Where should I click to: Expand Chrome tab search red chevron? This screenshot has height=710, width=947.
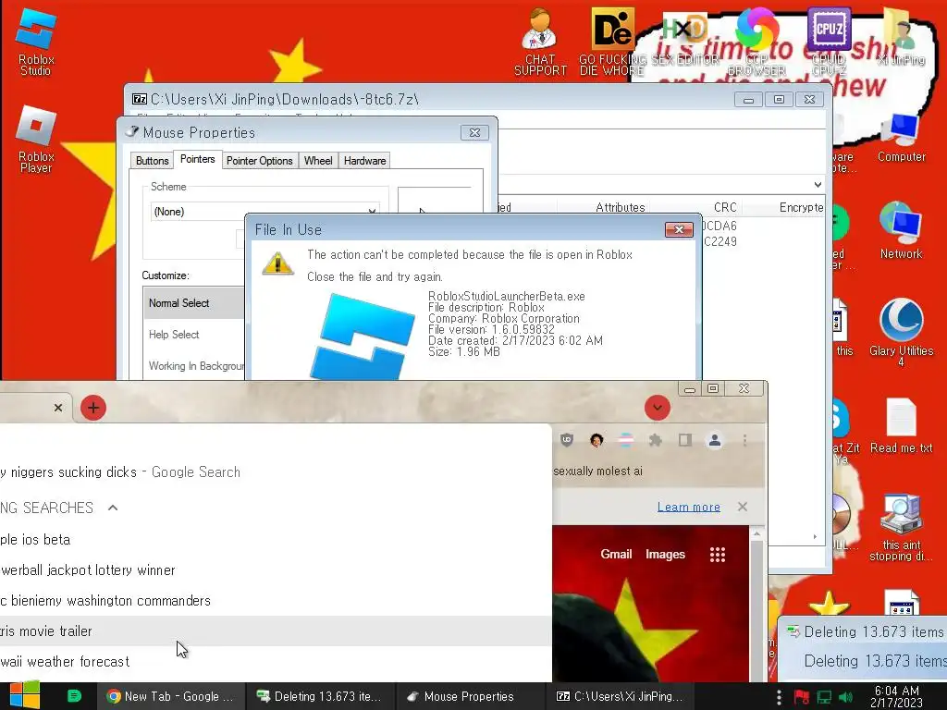[658, 408]
